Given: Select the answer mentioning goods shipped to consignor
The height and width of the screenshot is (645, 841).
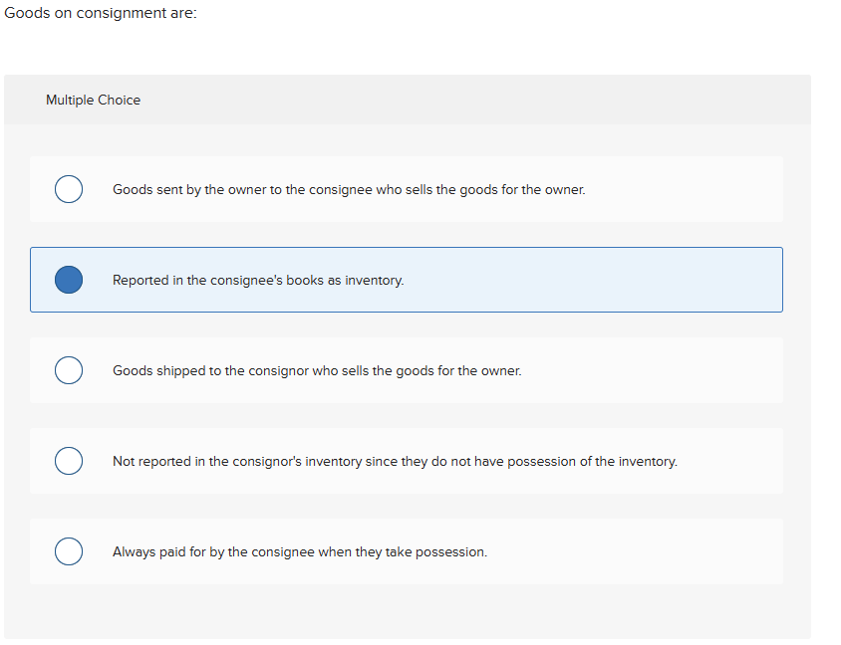Looking at the screenshot, I should [x=317, y=370].
